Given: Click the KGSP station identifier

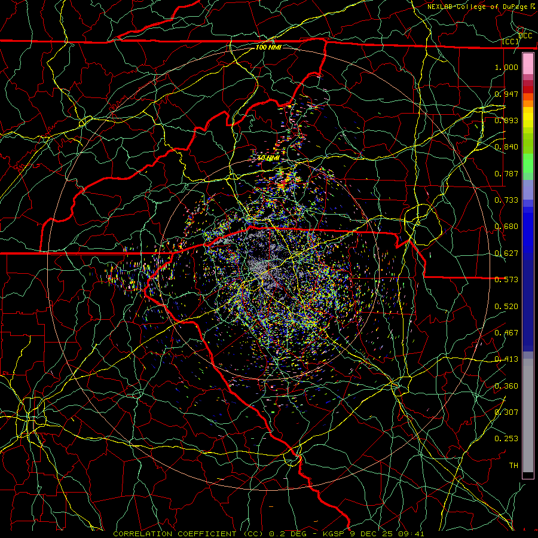Looking at the screenshot, I should [x=334, y=534].
